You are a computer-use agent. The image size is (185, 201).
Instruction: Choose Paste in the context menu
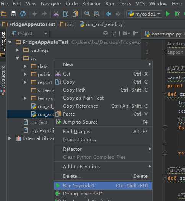coord(103,114)
